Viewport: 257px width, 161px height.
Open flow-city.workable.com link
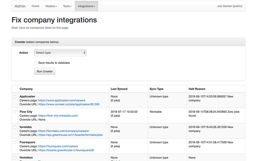tap(58, 116)
